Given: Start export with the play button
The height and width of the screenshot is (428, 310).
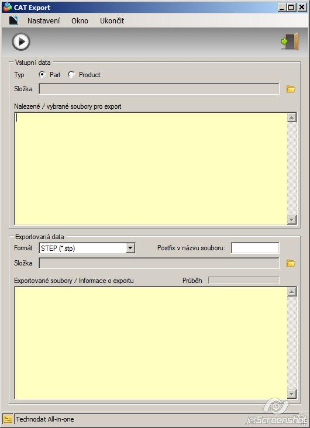Looking at the screenshot, I should pos(20,42).
